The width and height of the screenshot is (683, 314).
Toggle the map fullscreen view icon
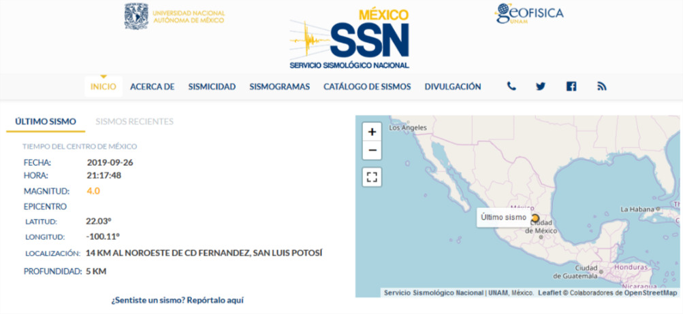pos(372,177)
